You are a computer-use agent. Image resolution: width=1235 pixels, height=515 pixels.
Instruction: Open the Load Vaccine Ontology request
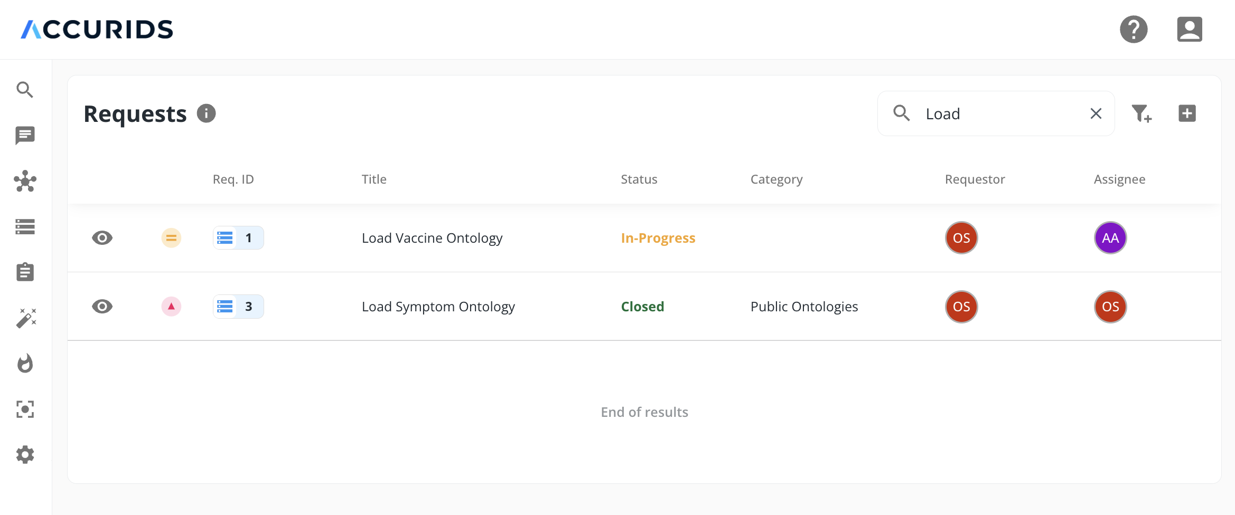pos(432,238)
